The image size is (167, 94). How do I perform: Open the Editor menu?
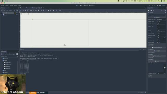16,5
